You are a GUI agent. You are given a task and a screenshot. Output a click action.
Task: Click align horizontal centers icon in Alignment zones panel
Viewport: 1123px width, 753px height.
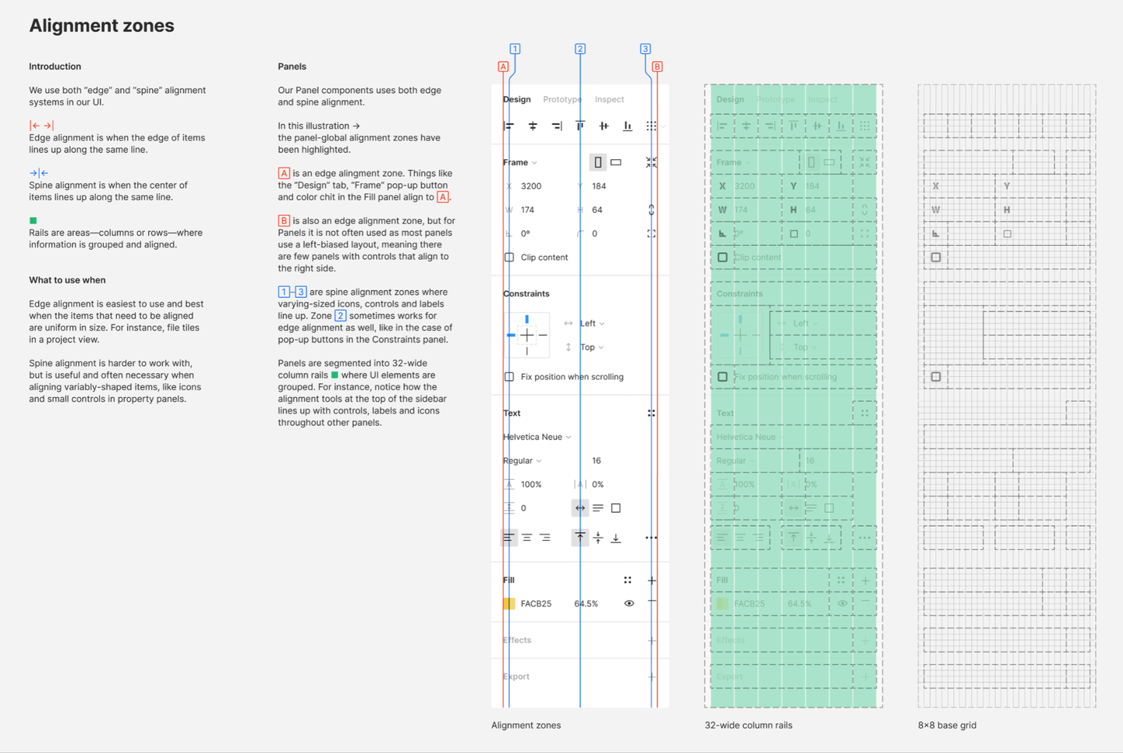[x=533, y=126]
